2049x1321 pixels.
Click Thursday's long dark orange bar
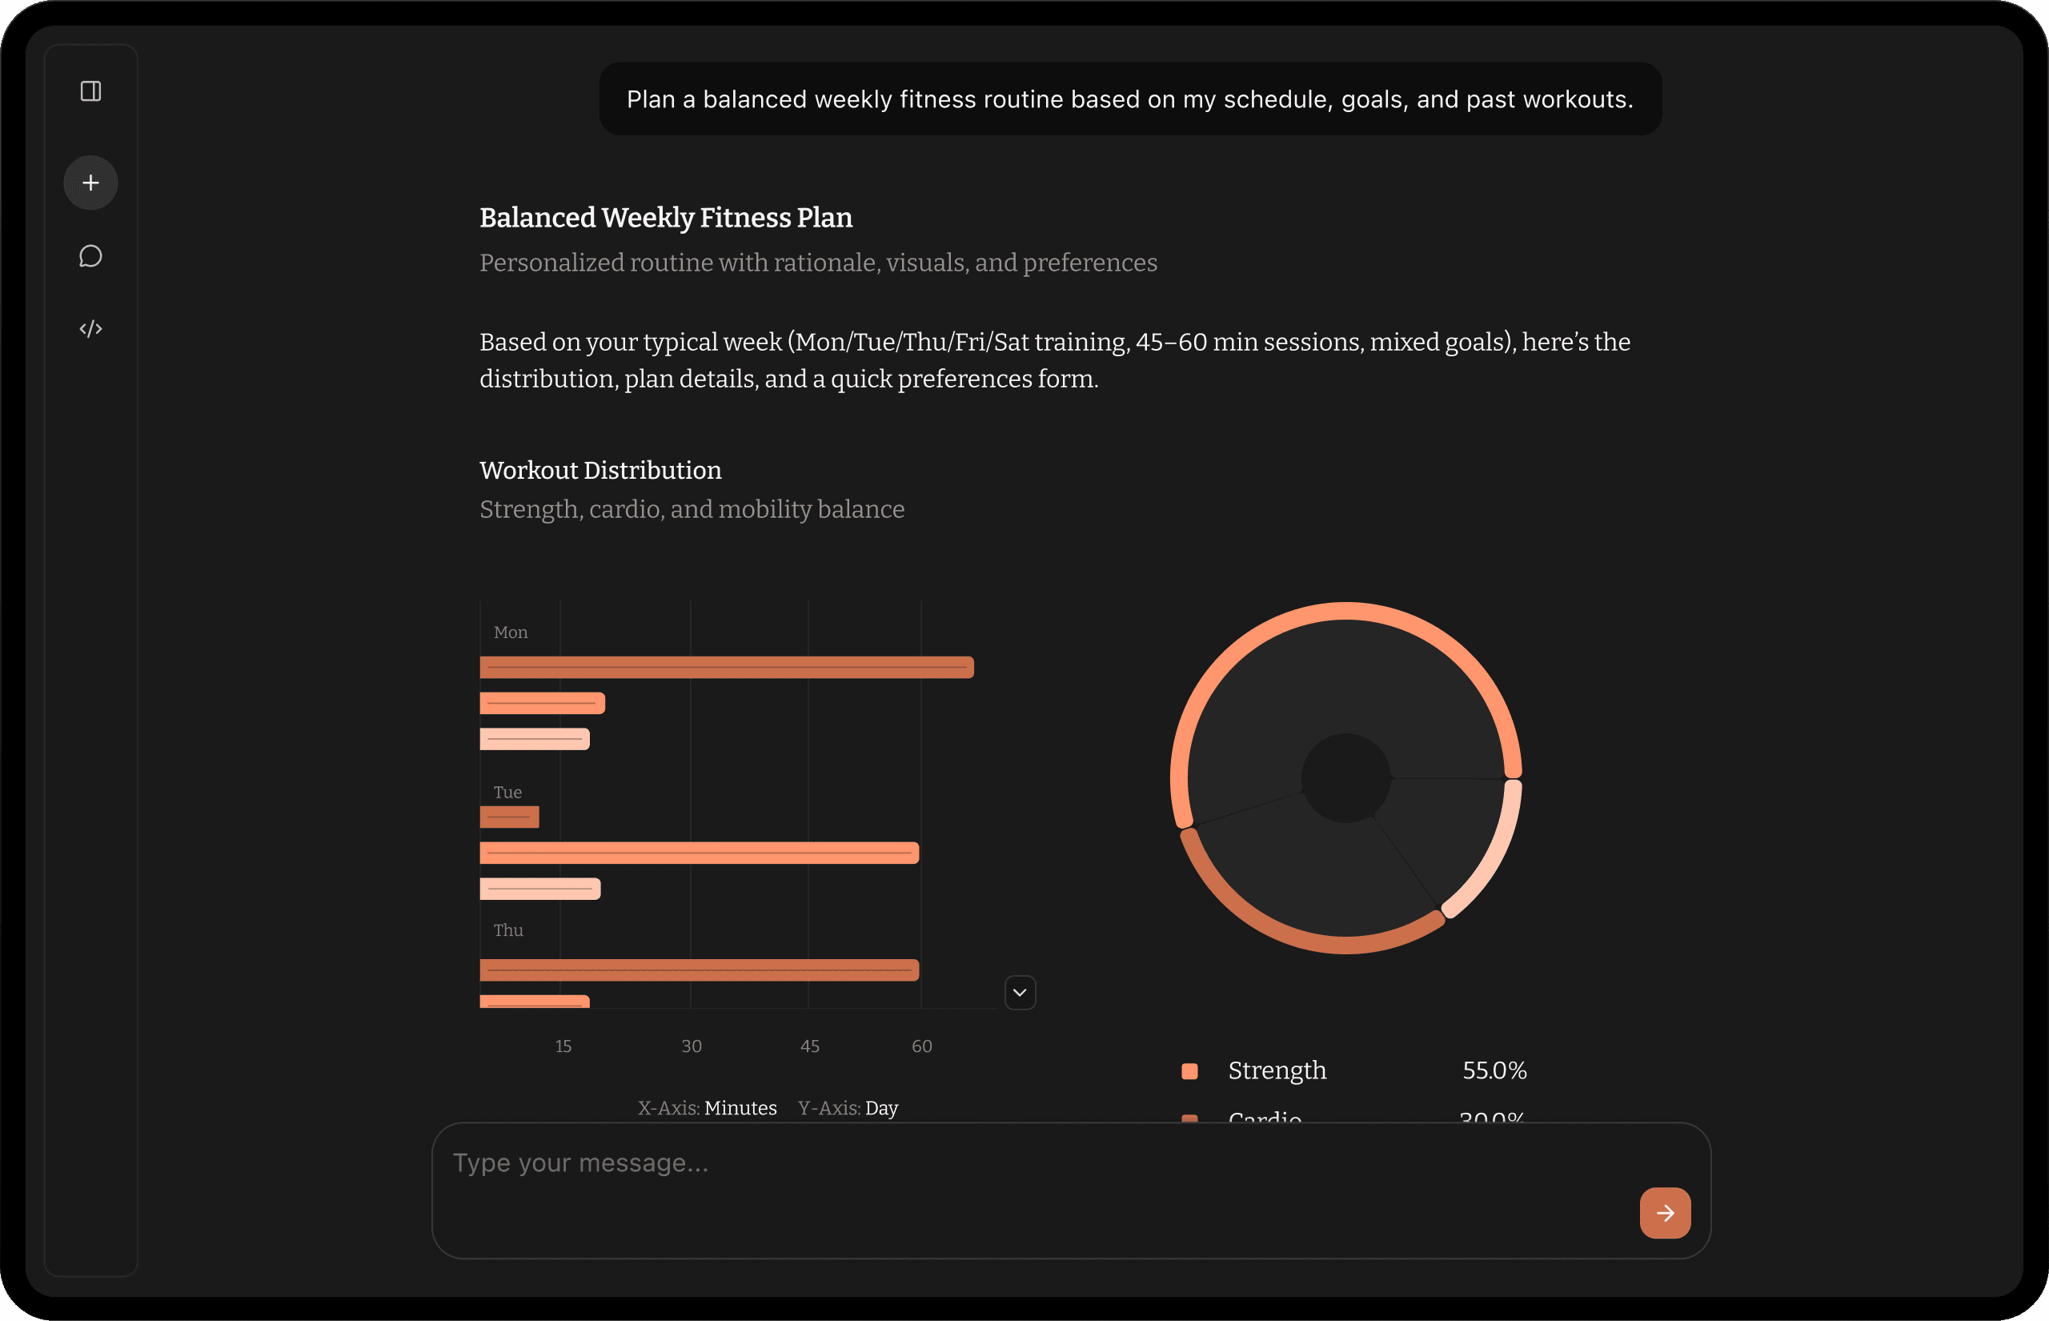pos(699,970)
